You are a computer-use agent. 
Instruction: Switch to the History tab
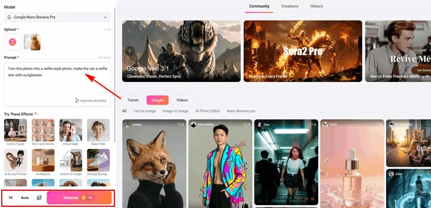317,6
